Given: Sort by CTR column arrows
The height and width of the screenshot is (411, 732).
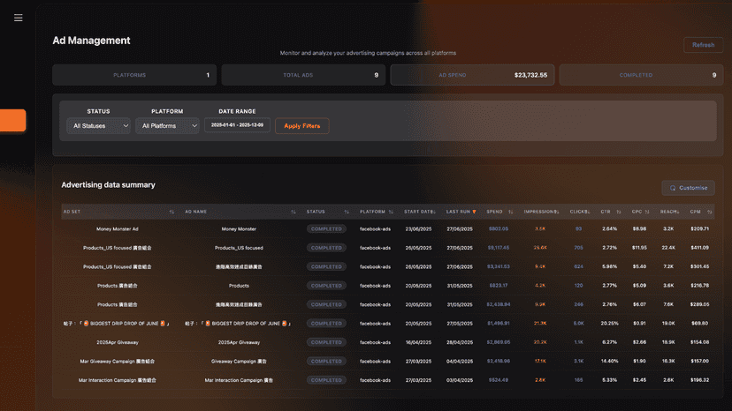Looking at the screenshot, I should coord(619,212).
